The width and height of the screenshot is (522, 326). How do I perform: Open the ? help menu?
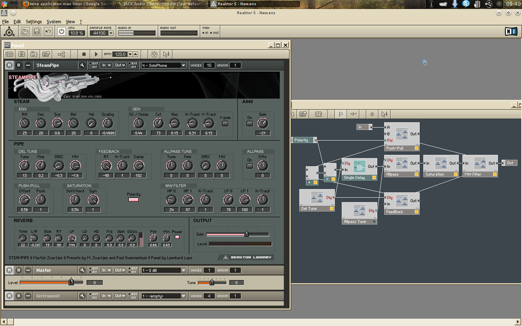[81, 22]
